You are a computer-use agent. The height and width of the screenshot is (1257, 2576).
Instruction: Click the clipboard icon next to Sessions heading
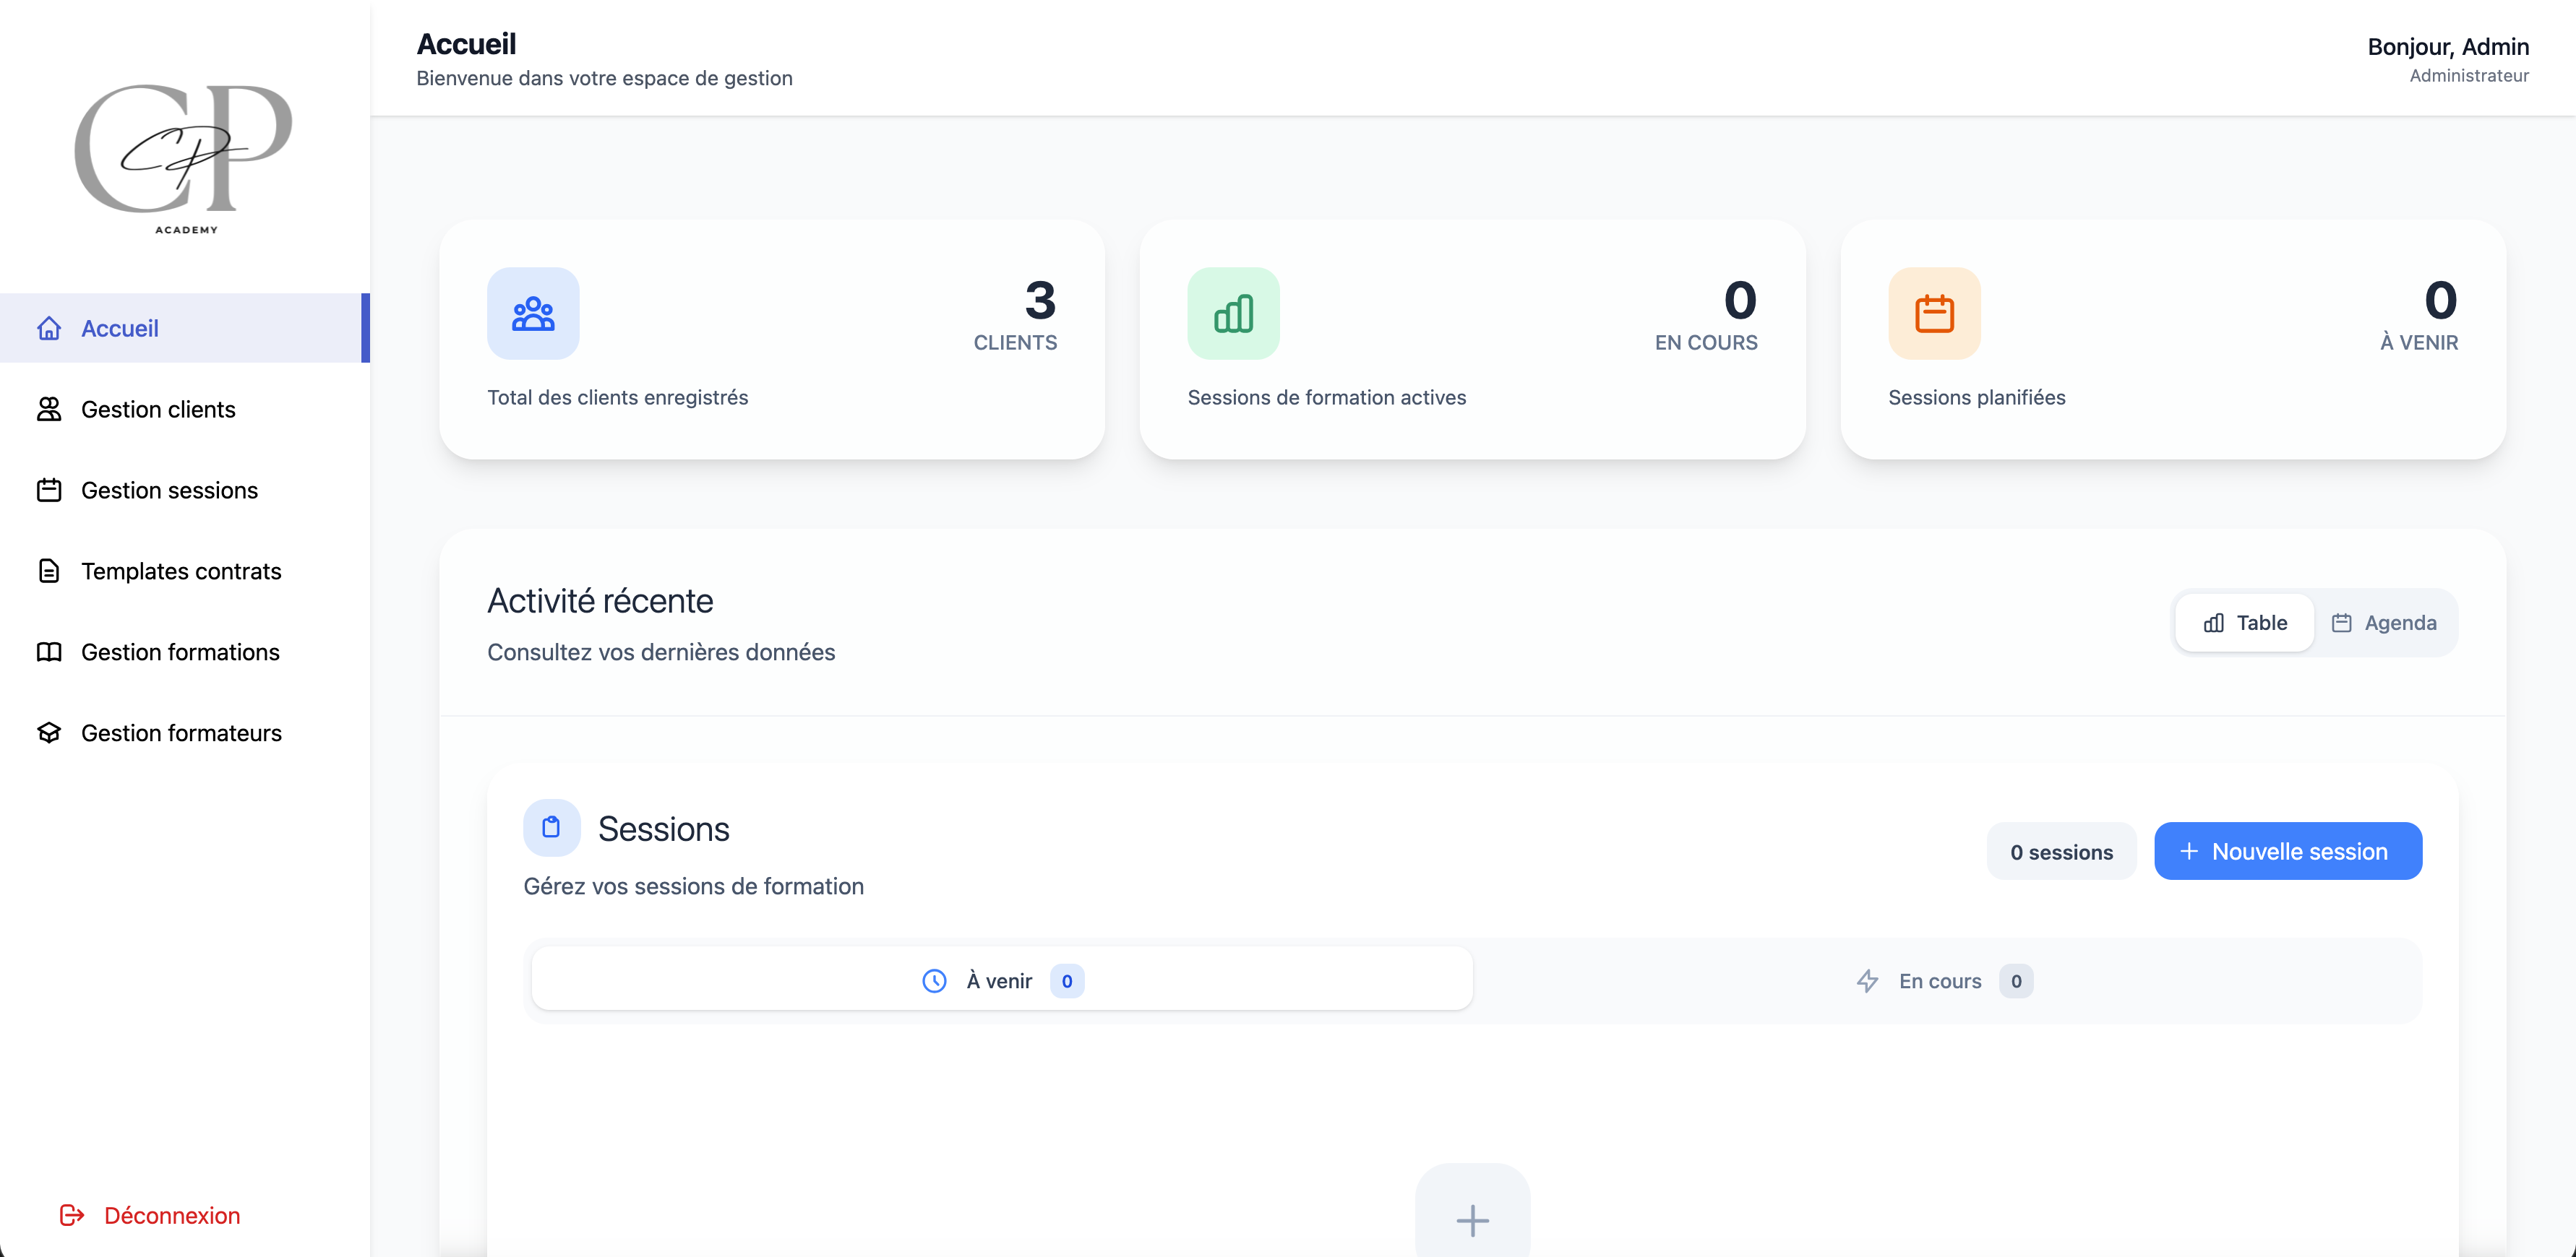552,827
